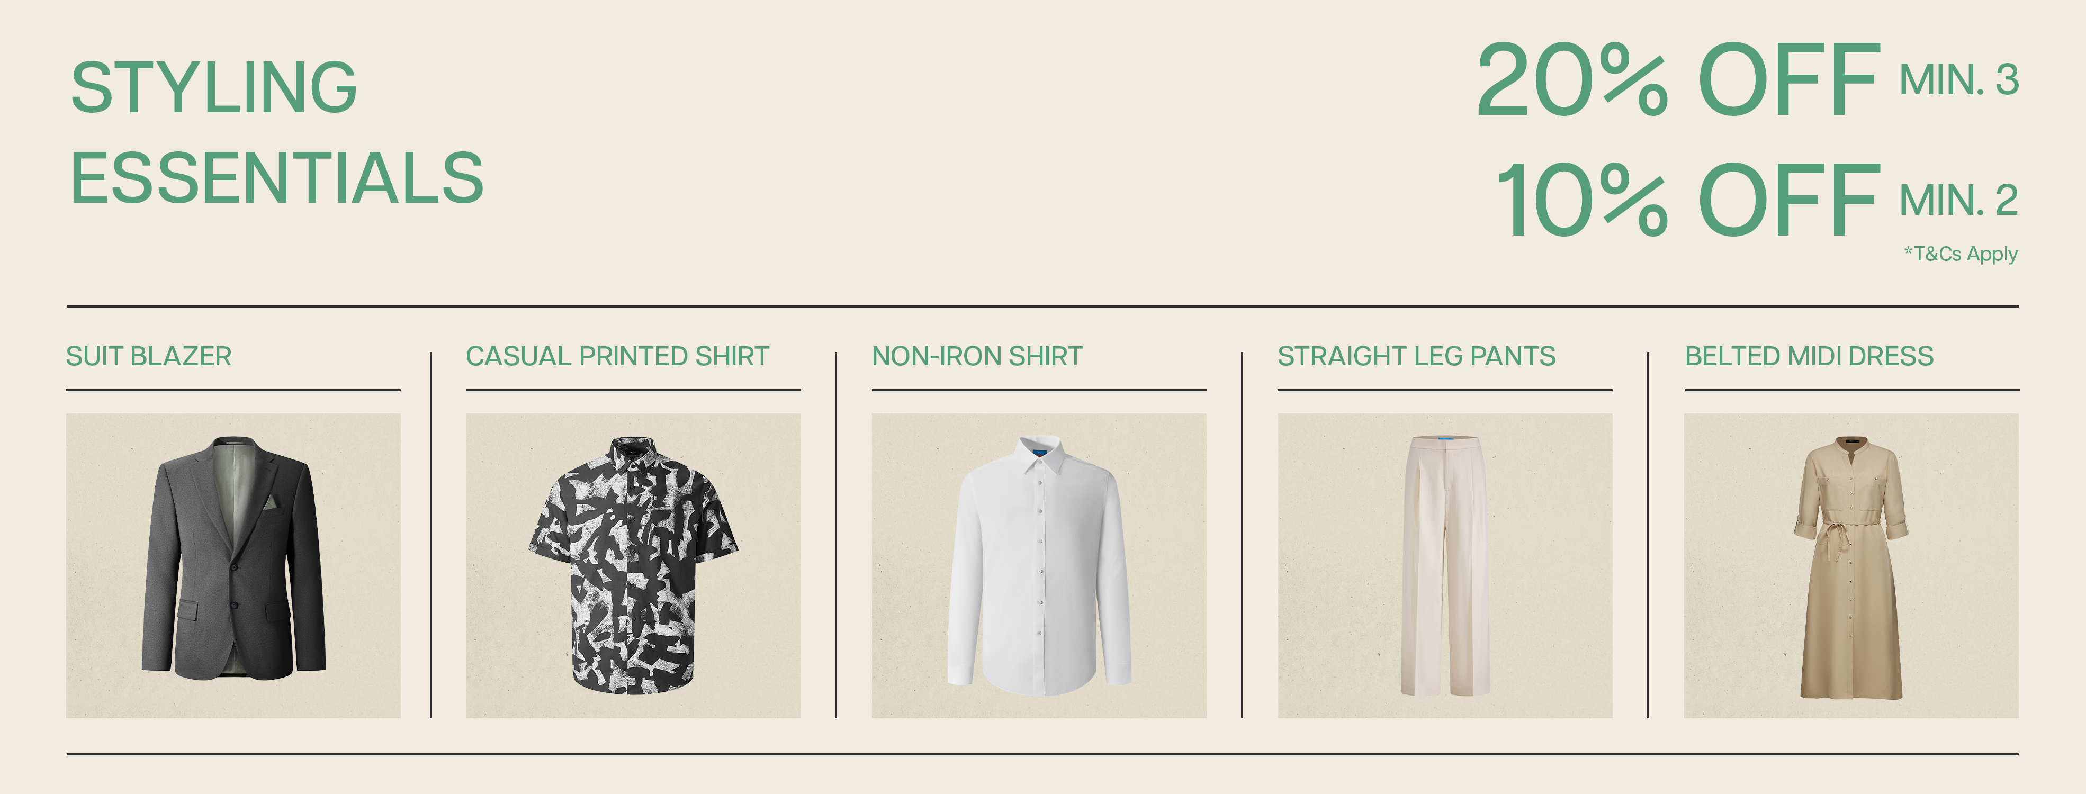This screenshot has height=794, width=2086.
Task: Click the NON-IRON SHIRT label
Action: (977, 356)
